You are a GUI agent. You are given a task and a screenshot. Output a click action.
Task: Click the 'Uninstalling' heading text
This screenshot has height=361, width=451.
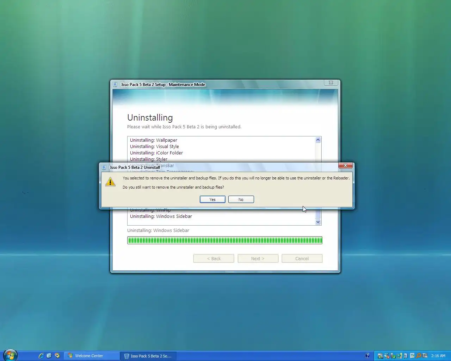coord(150,117)
